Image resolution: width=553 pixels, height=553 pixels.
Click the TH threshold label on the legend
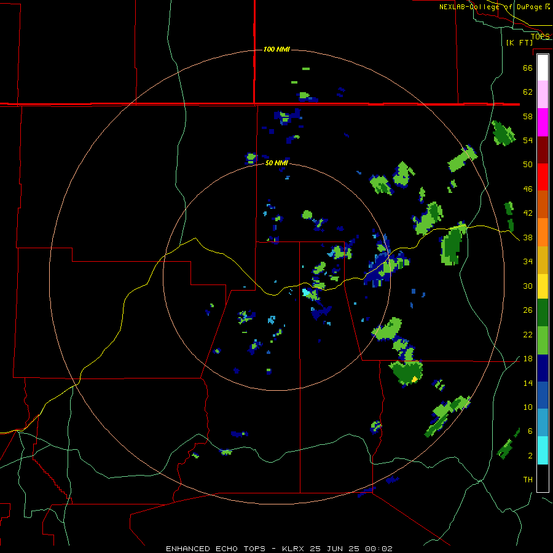(x=528, y=480)
